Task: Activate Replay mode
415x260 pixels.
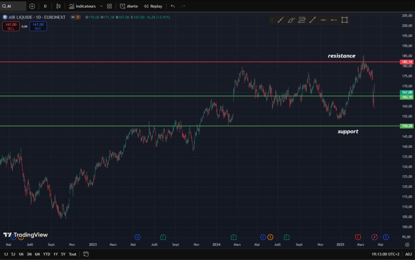Action: (153, 6)
